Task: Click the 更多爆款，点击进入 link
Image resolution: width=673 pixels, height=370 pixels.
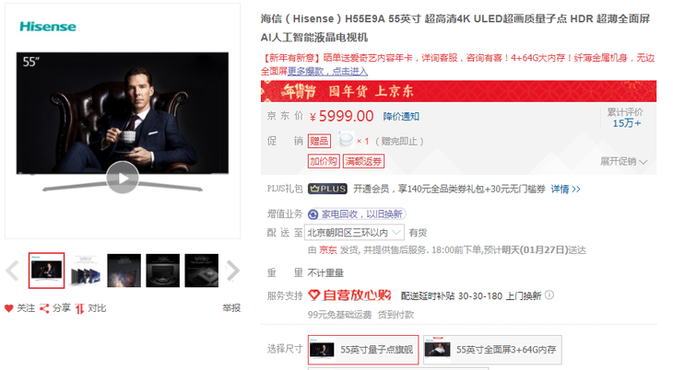Action: pos(327,71)
